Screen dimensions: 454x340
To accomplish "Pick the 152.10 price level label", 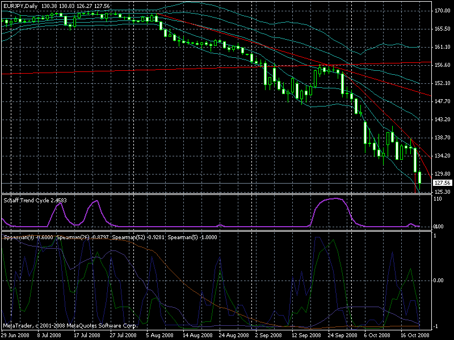I will pyautogui.click(x=443, y=83).
